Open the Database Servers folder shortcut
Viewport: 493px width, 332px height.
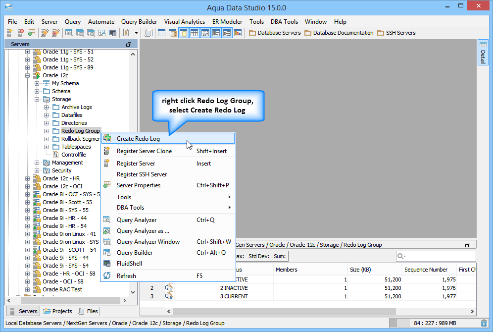275,33
